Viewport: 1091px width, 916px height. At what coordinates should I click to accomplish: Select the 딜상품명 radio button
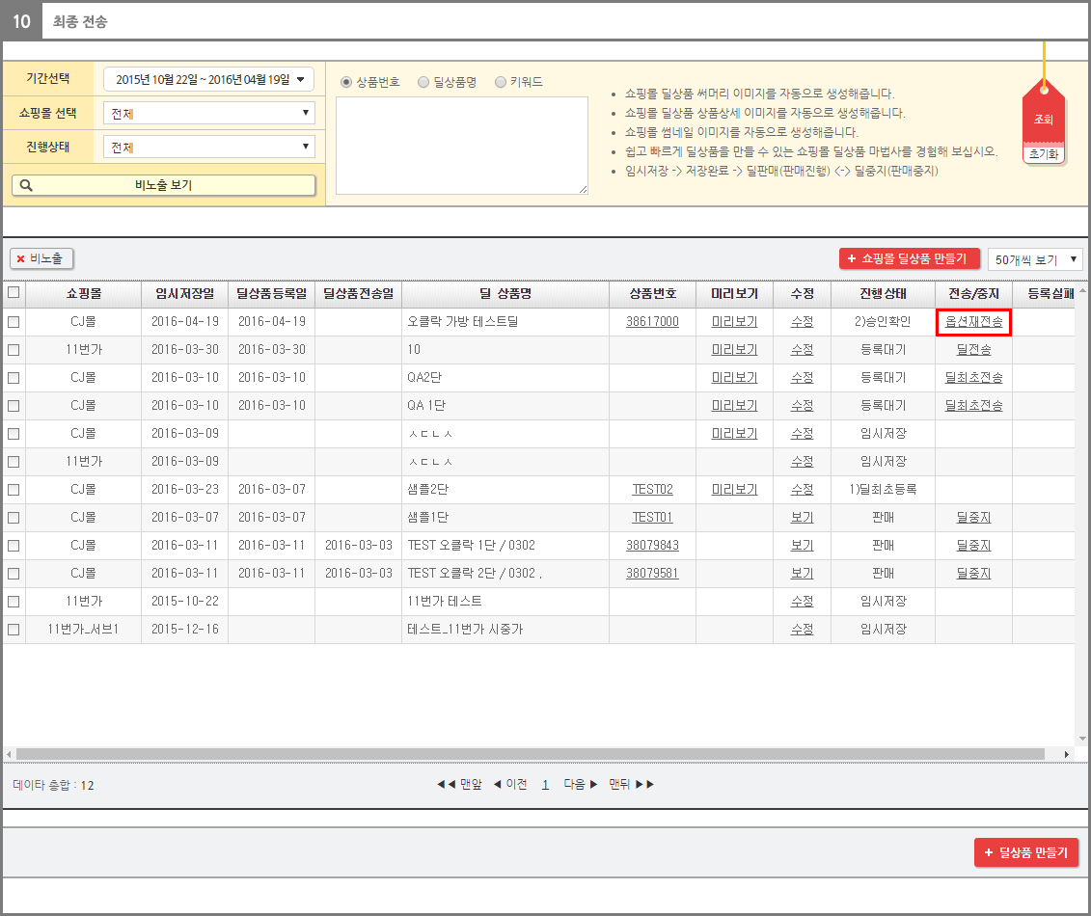pyautogui.click(x=423, y=83)
